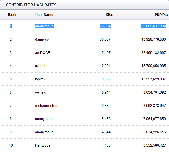The image size is (169, 152).
Task: Click user name azimut
Action: coord(40,66)
